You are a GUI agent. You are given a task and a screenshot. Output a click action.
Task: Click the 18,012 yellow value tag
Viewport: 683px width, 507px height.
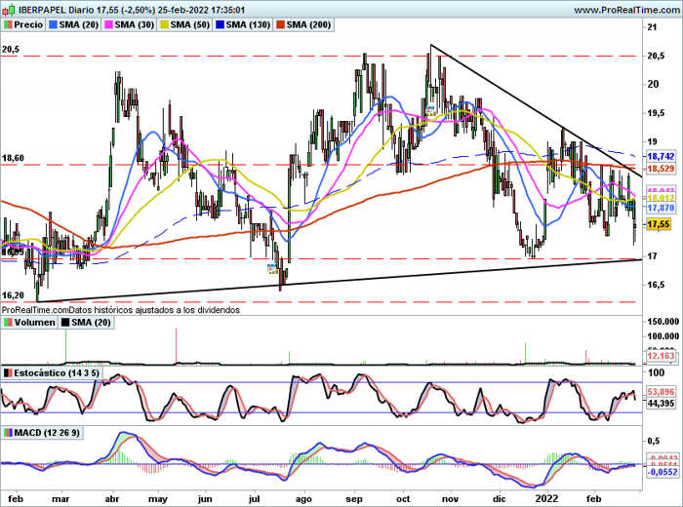tap(661, 199)
